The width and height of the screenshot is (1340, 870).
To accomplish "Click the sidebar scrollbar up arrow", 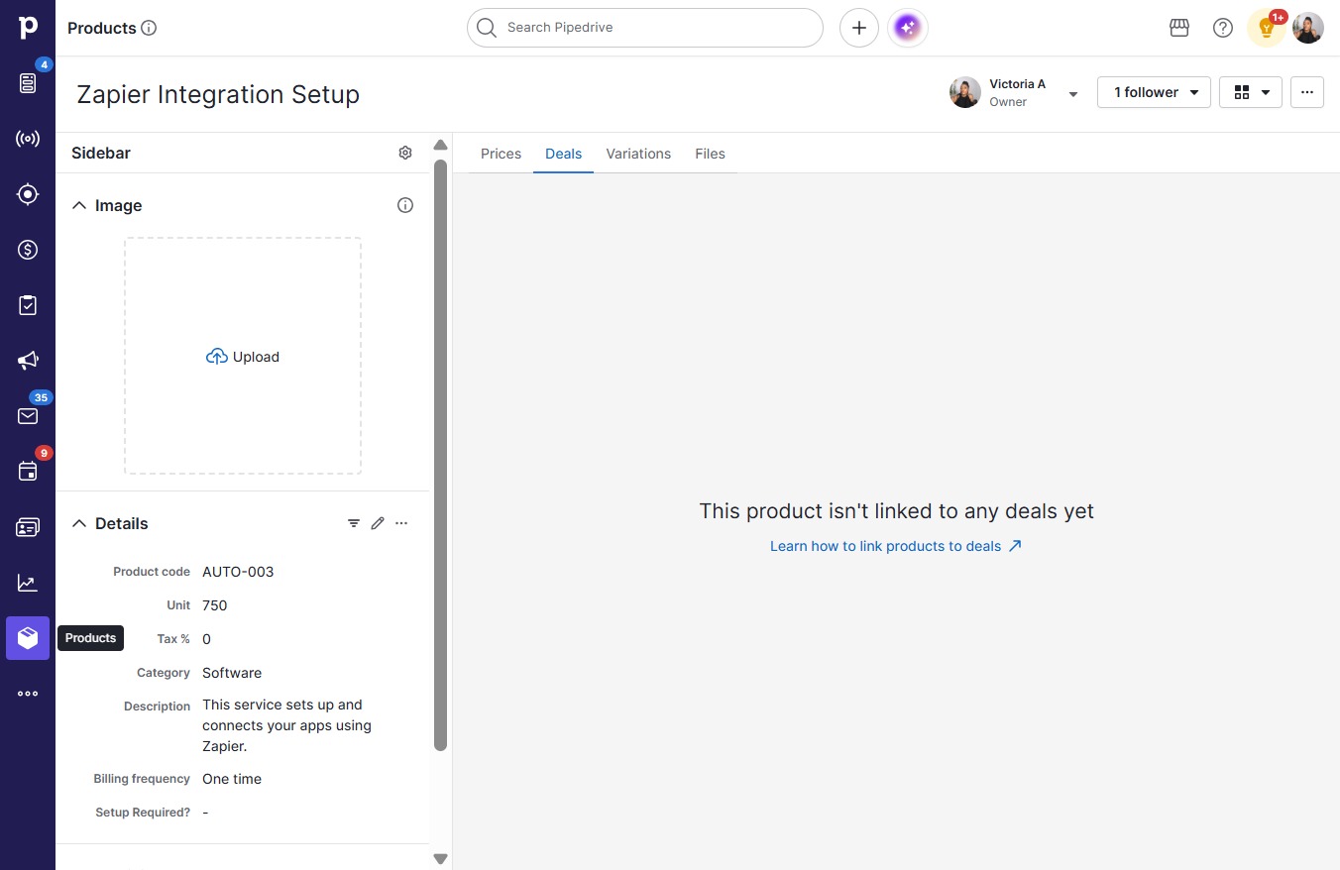I will click(x=441, y=146).
